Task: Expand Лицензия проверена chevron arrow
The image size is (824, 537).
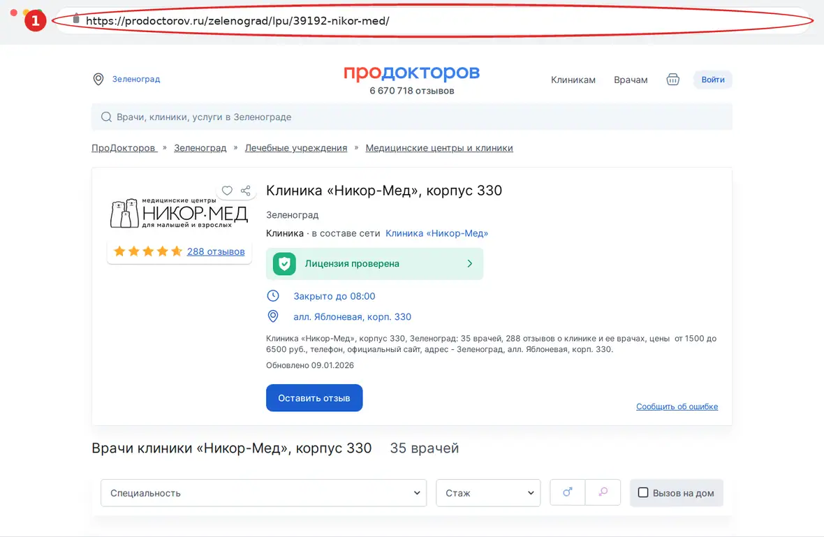Action: (x=470, y=264)
